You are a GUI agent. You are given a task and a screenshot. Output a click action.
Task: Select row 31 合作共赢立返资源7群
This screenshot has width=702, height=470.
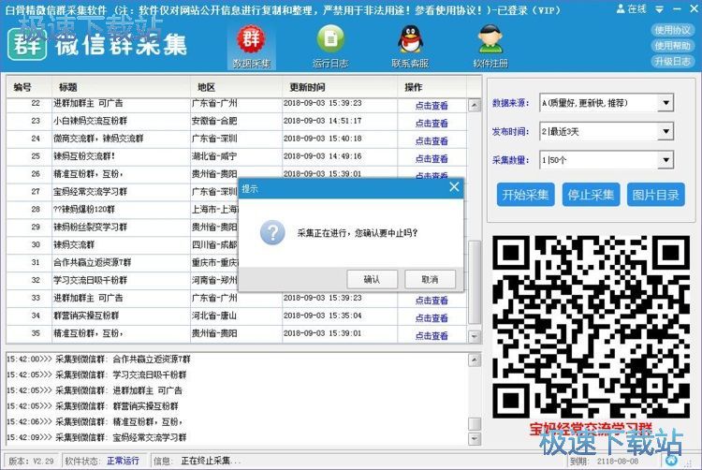point(122,262)
